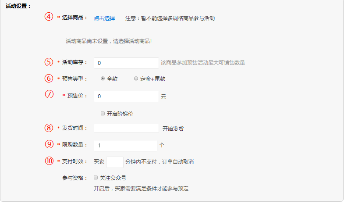Click into the 预售价 price field

click(x=126, y=96)
